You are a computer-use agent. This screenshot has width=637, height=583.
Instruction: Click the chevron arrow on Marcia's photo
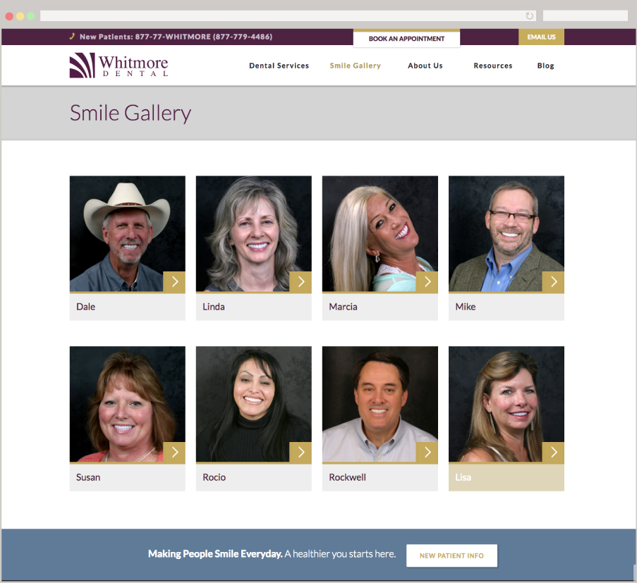(427, 282)
